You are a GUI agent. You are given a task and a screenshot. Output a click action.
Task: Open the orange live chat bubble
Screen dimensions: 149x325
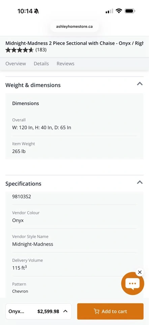click(132, 283)
